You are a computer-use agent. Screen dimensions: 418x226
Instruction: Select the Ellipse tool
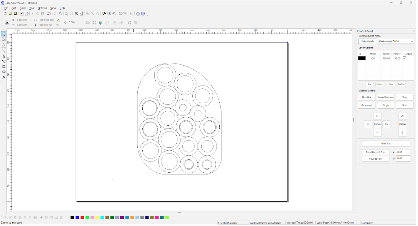point(4,72)
